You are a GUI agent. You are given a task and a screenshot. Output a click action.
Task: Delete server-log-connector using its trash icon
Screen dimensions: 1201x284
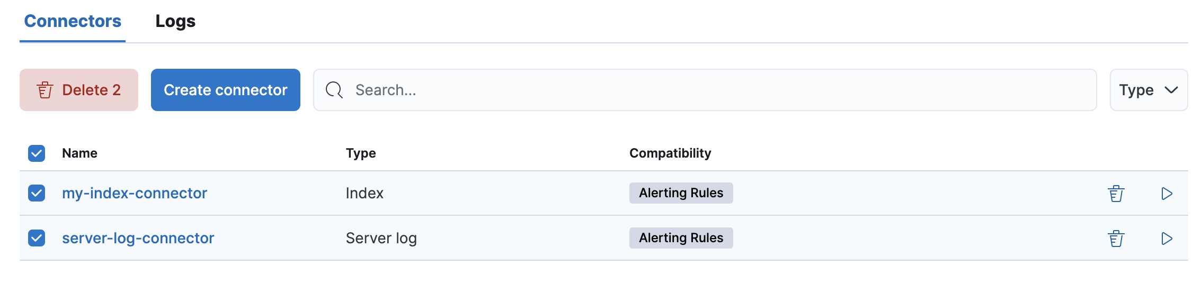click(x=1116, y=239)
